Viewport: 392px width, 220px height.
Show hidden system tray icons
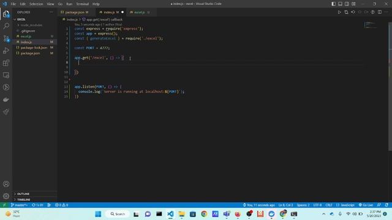[x=324, y=214]
